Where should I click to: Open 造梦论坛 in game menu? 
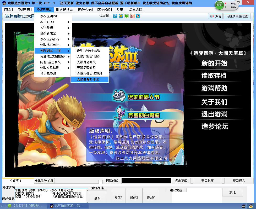[x=215, y=126]
